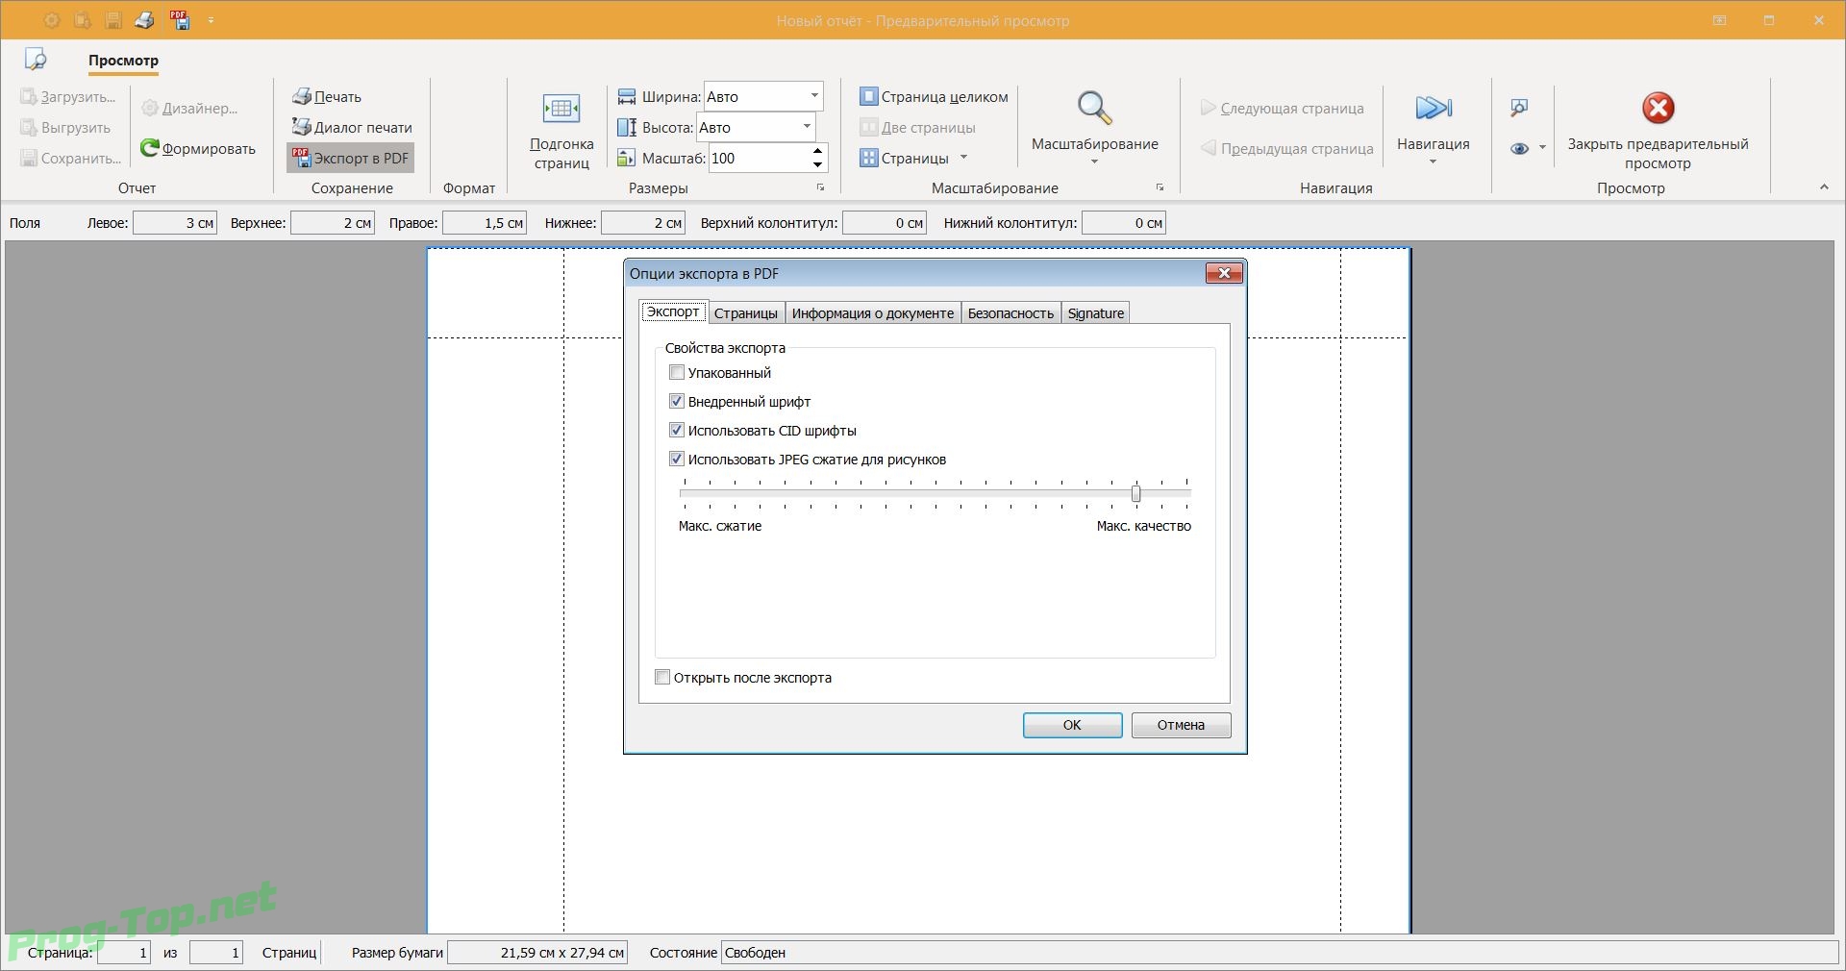
Task: Toggle Использовать CID шрифты checkbox
Action: pos(677,431)
